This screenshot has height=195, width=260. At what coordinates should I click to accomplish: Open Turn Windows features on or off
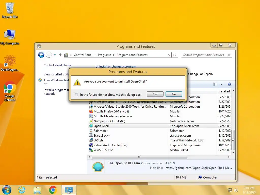(56, 82)
